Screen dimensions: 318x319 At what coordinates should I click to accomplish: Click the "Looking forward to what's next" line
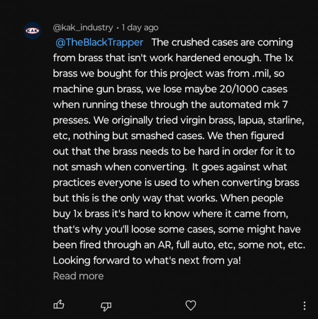(x=147, y=260)
